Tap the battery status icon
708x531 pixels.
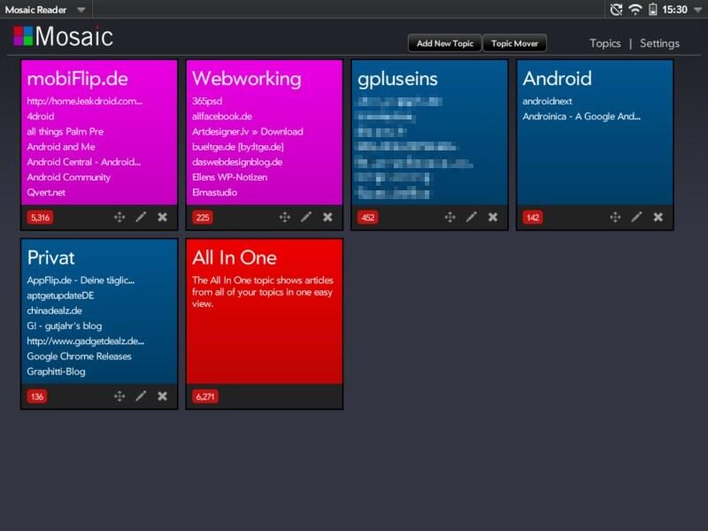[652, 10]
